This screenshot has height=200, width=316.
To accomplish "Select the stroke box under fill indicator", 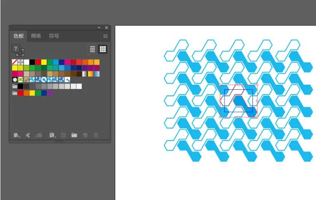I will coord(20,53).
